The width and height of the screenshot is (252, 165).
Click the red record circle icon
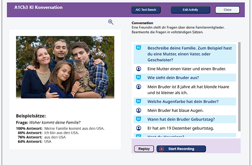click(161, 149)
